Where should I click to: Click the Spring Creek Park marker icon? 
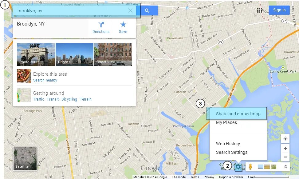283,67
